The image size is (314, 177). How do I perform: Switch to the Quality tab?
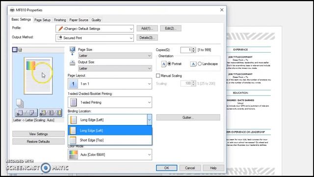pyautogui.click(x=96, y=20)
